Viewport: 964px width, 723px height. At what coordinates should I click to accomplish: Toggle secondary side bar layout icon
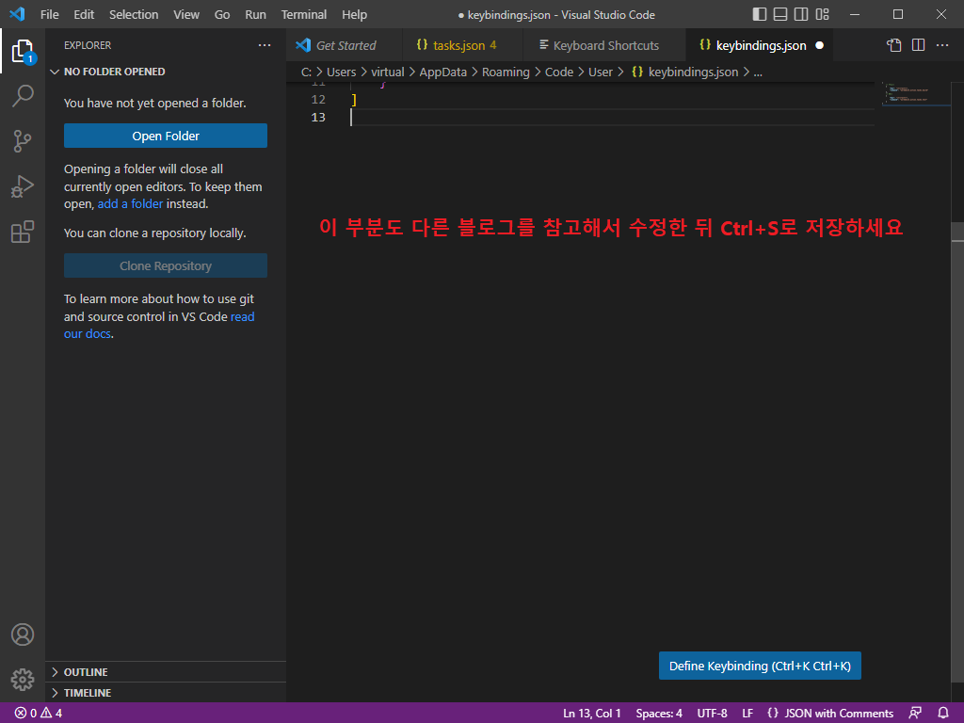801,14
